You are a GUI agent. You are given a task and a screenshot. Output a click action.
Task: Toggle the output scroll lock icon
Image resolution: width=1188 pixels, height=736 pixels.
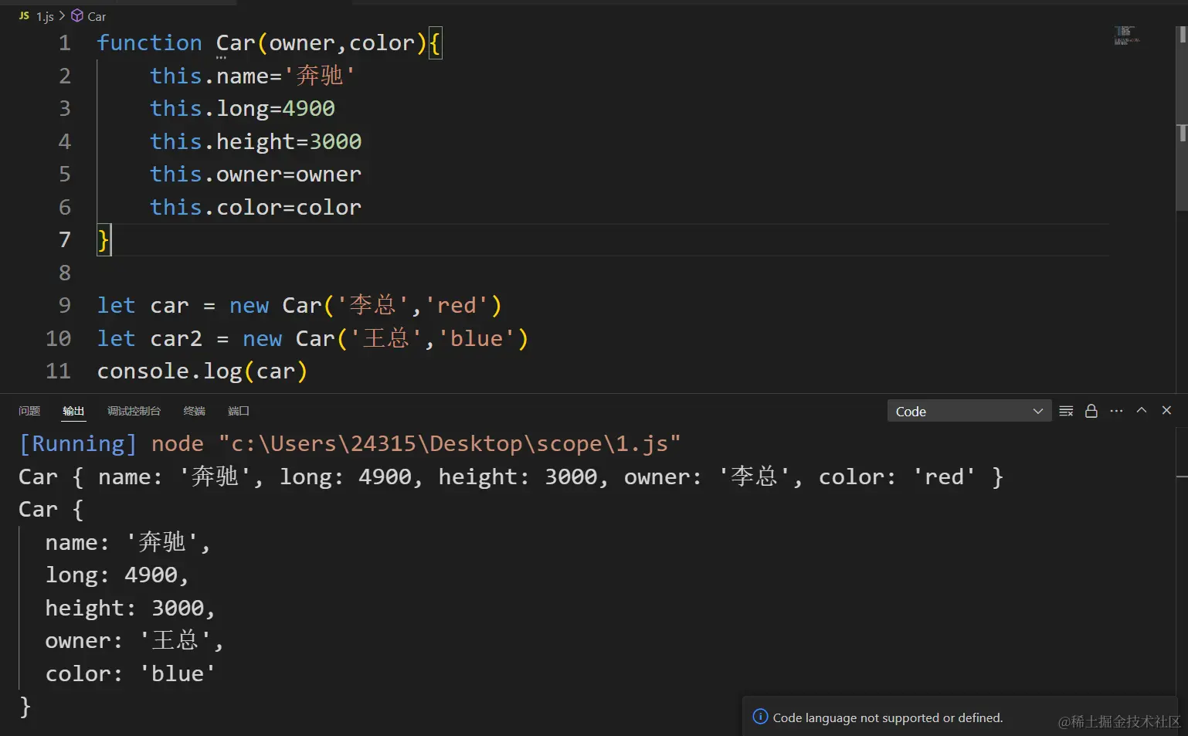pyautogui.click(x=1091, y=411)
